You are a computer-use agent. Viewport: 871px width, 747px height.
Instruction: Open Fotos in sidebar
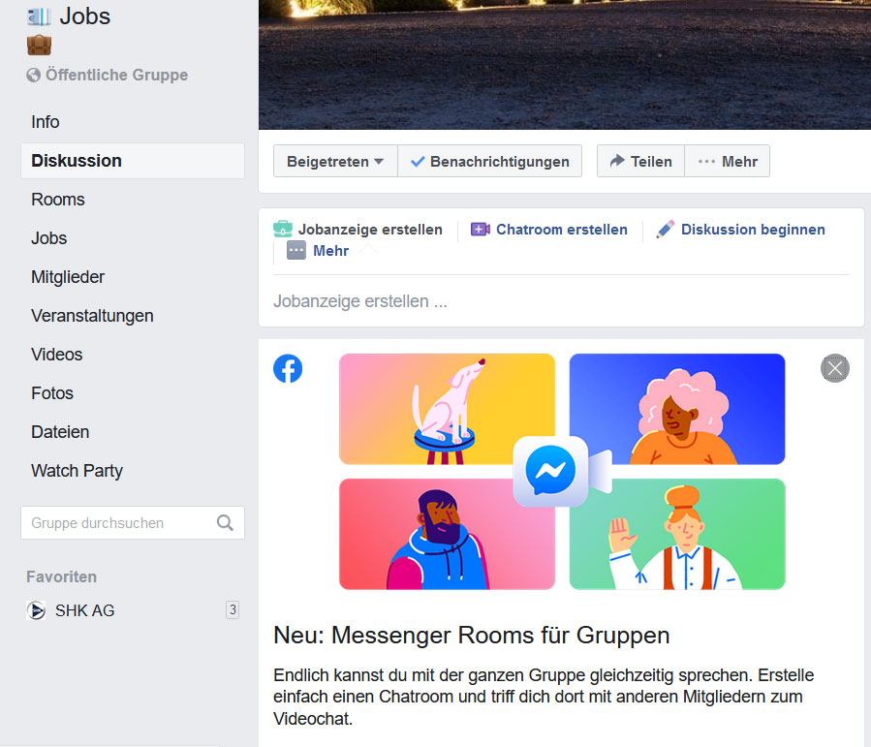(x=52, y=393)
